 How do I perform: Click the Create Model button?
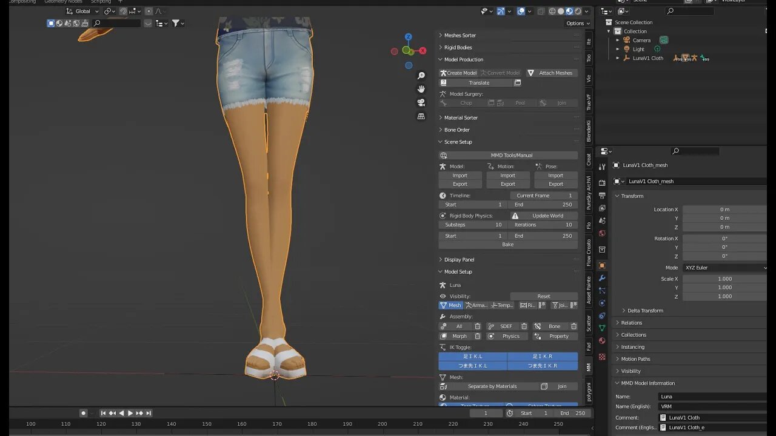coord(458,73)
